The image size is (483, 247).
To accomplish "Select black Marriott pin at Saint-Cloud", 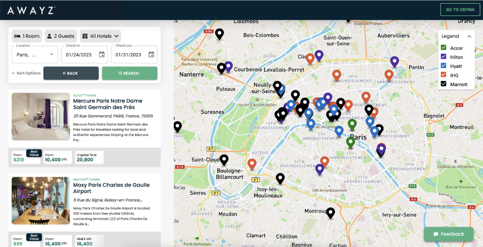I will point(224,160).
